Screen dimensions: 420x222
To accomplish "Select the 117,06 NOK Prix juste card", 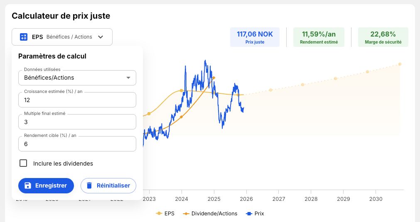I will (255, 37).
